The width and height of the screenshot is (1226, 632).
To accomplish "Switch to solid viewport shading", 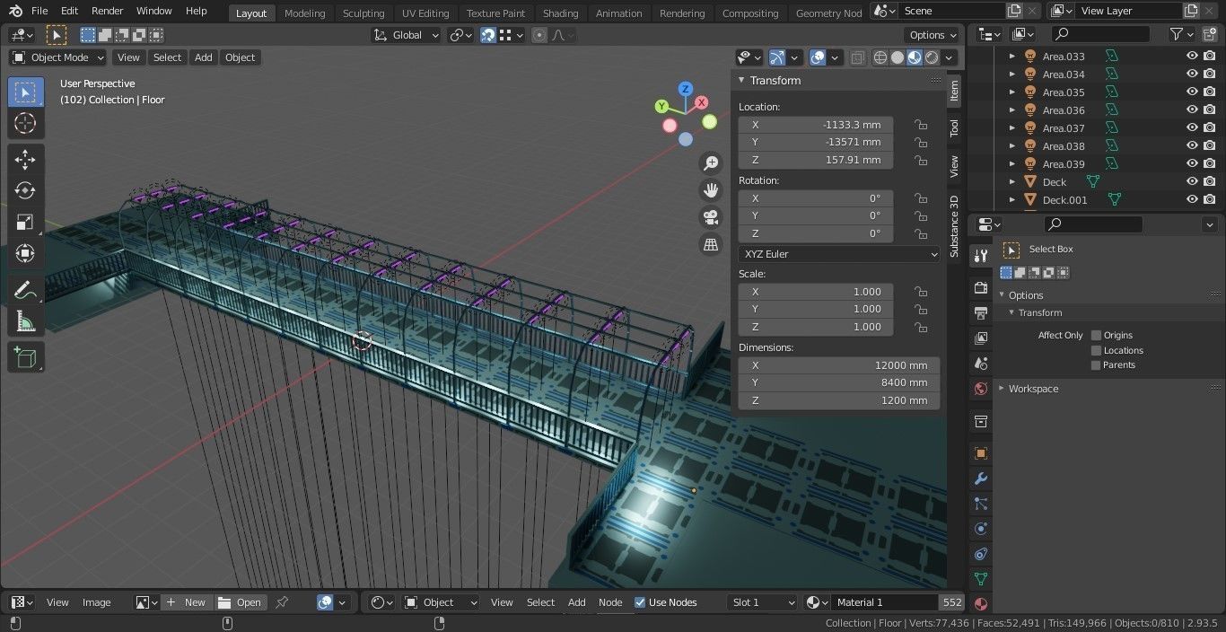I will pyautogui.click(x=898, y=57).
